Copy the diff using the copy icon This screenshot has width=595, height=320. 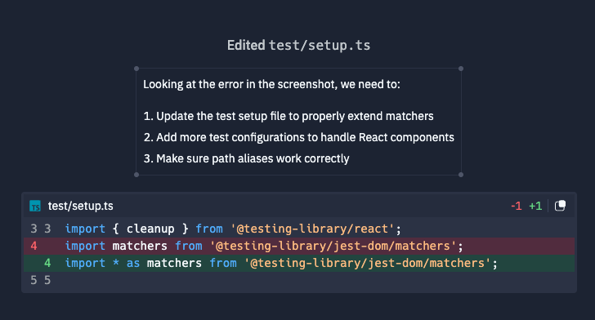tap(560, 206)
